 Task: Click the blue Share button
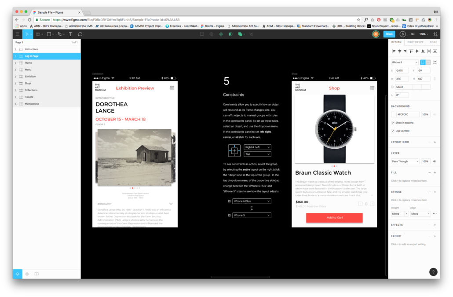389,34
